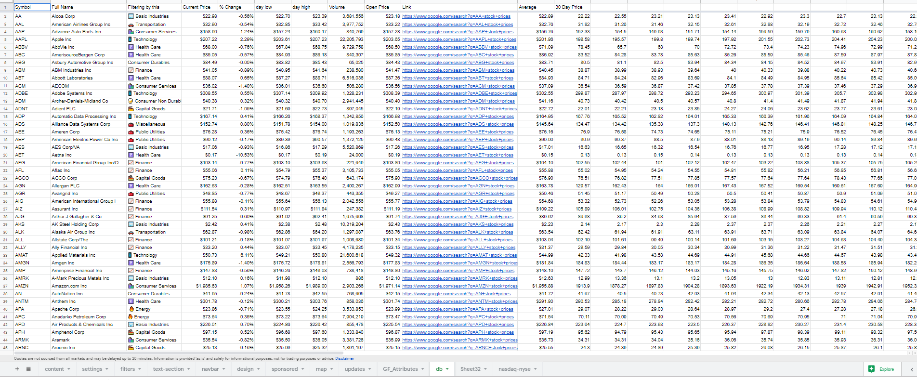Image resolution: width=917 pixels, height=380 pixels.
Task: Open the filters tab dropdown arrow
Action: [x=140, y=369]
